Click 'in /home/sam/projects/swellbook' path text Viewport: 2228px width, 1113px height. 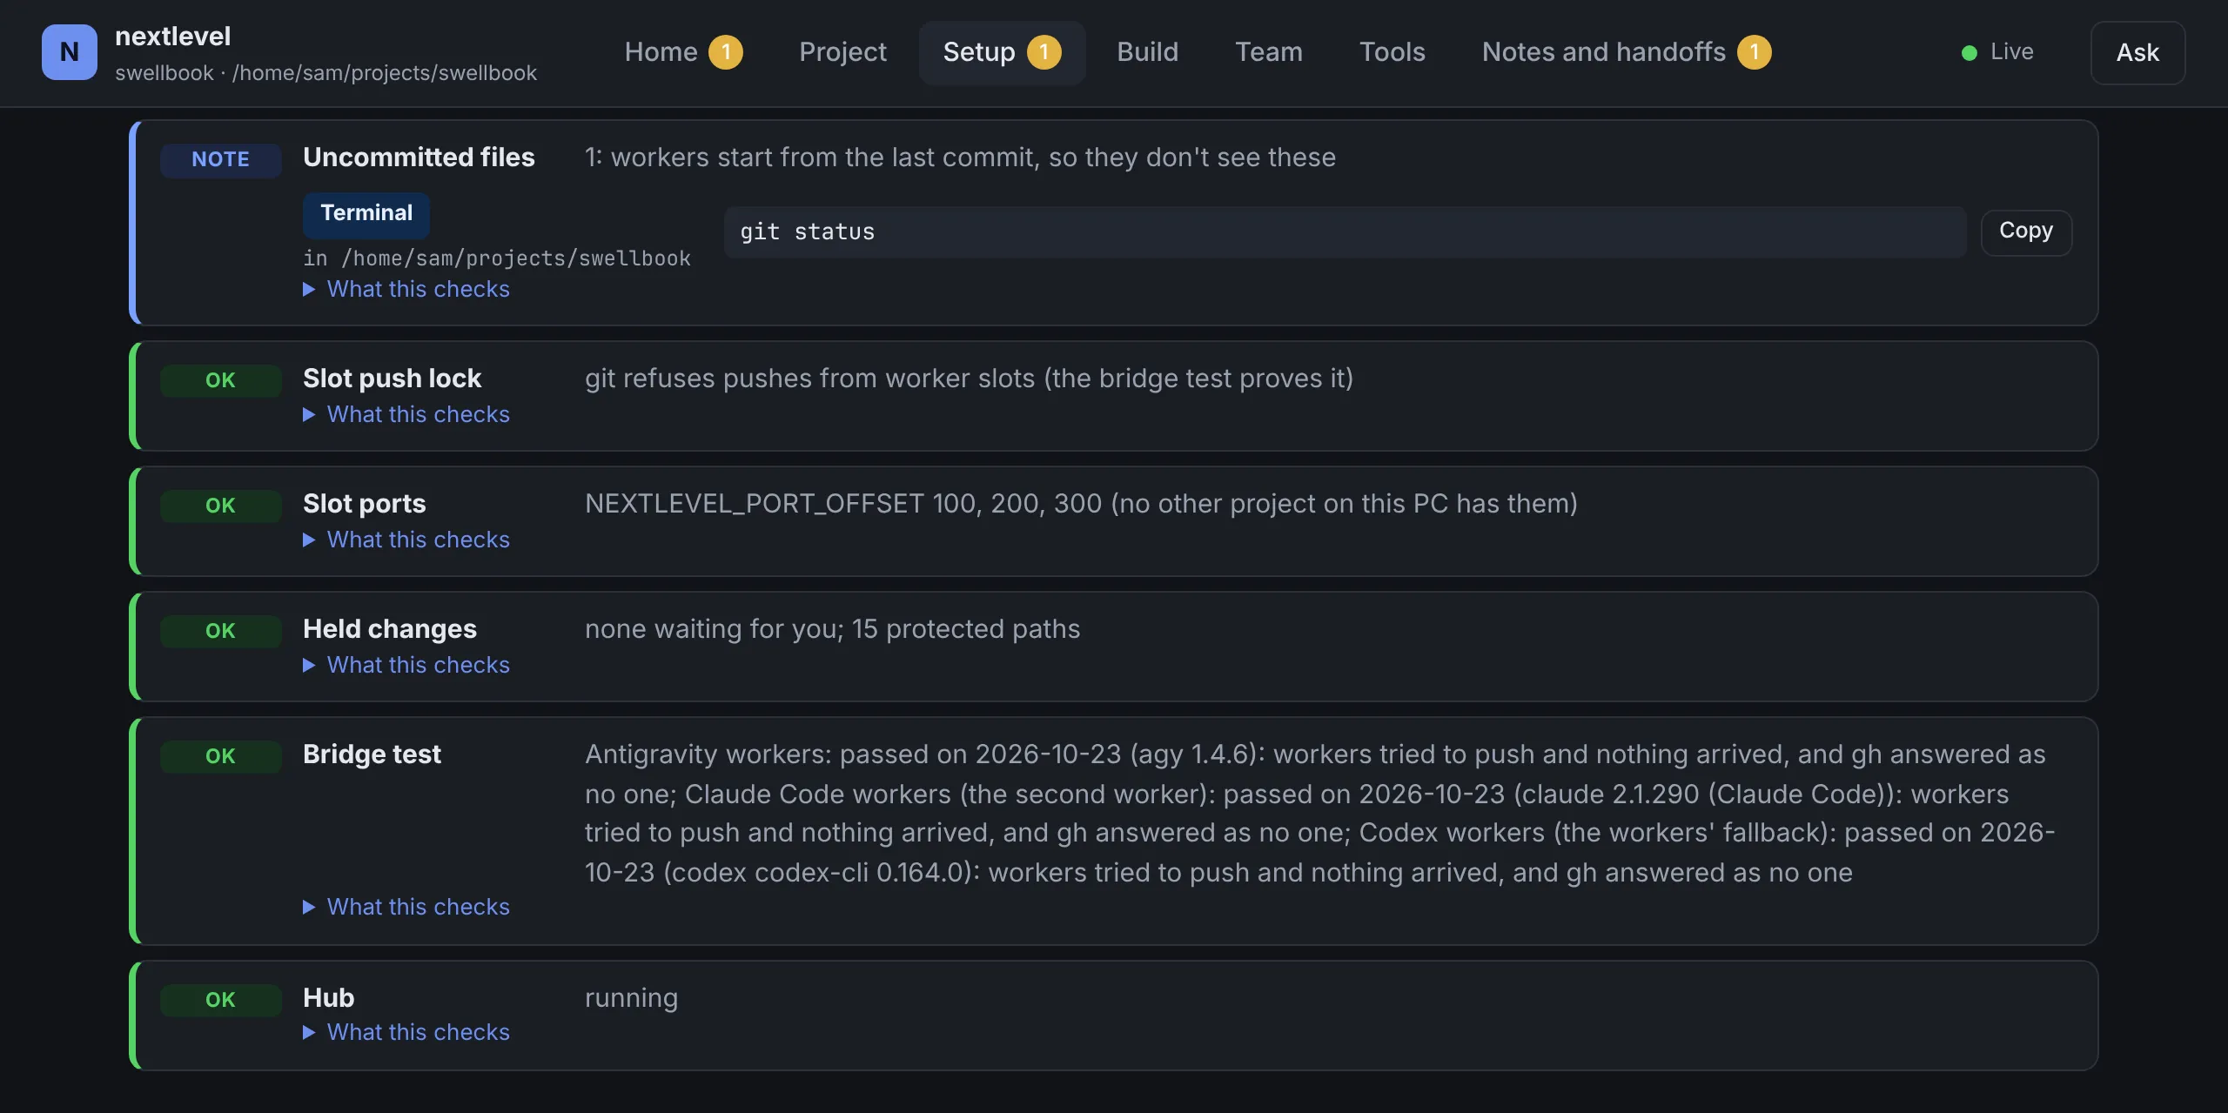497,258
